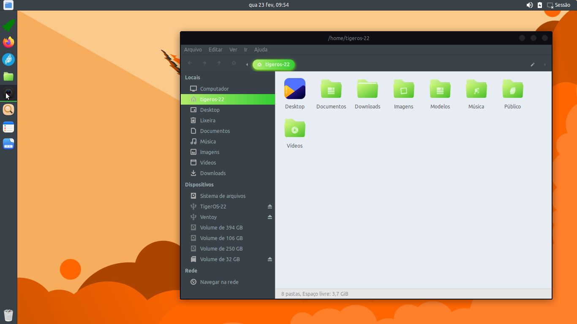Click the Rede section header
Image resolution: width=577 pixels, height=324 pixels.
191,270
